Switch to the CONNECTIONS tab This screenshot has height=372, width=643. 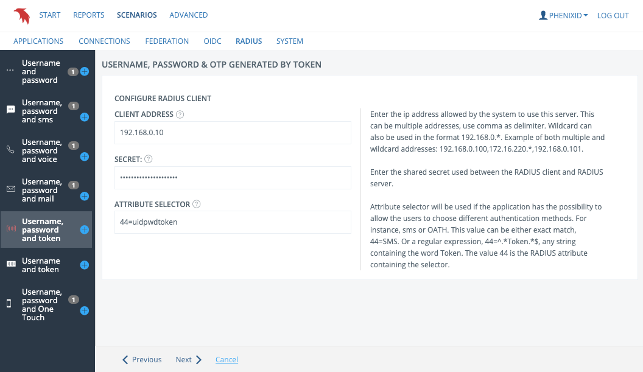pyautogui.click(x=104, y=41)
